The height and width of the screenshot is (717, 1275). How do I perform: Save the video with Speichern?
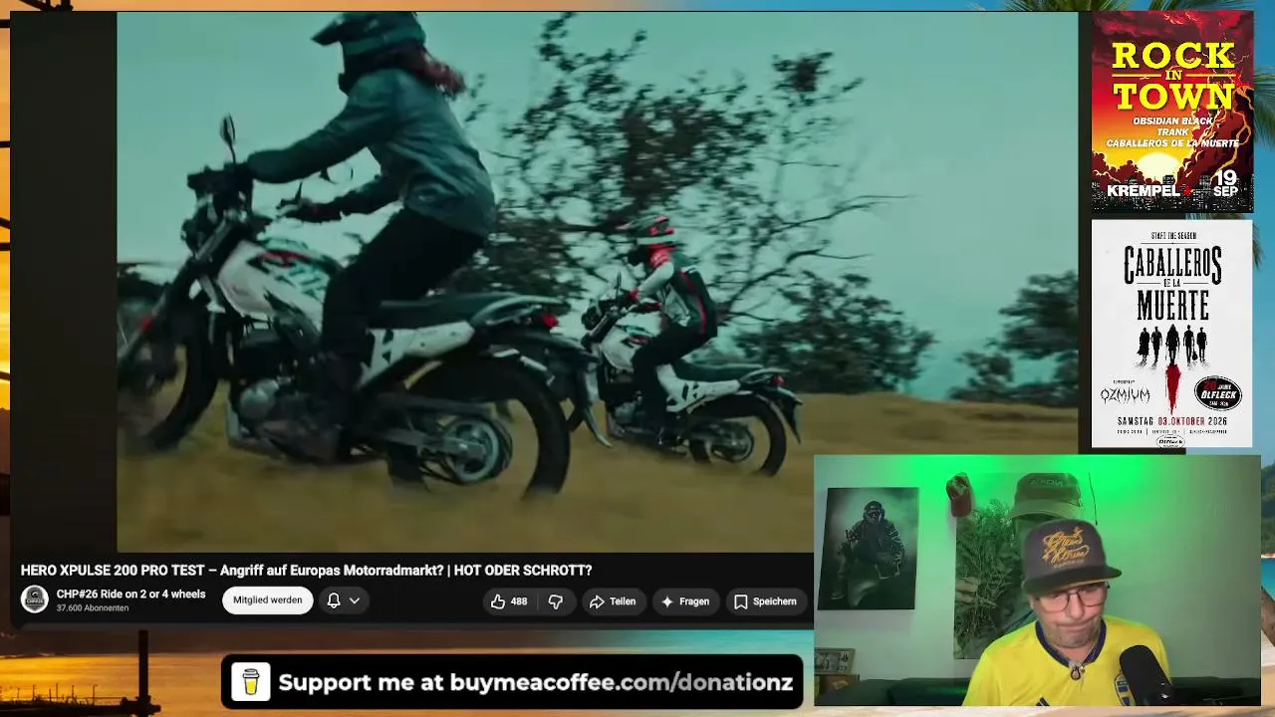765,601
